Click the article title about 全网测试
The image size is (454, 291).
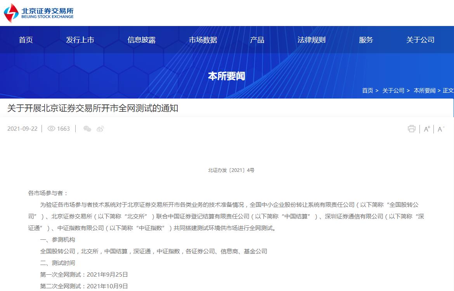93,108
